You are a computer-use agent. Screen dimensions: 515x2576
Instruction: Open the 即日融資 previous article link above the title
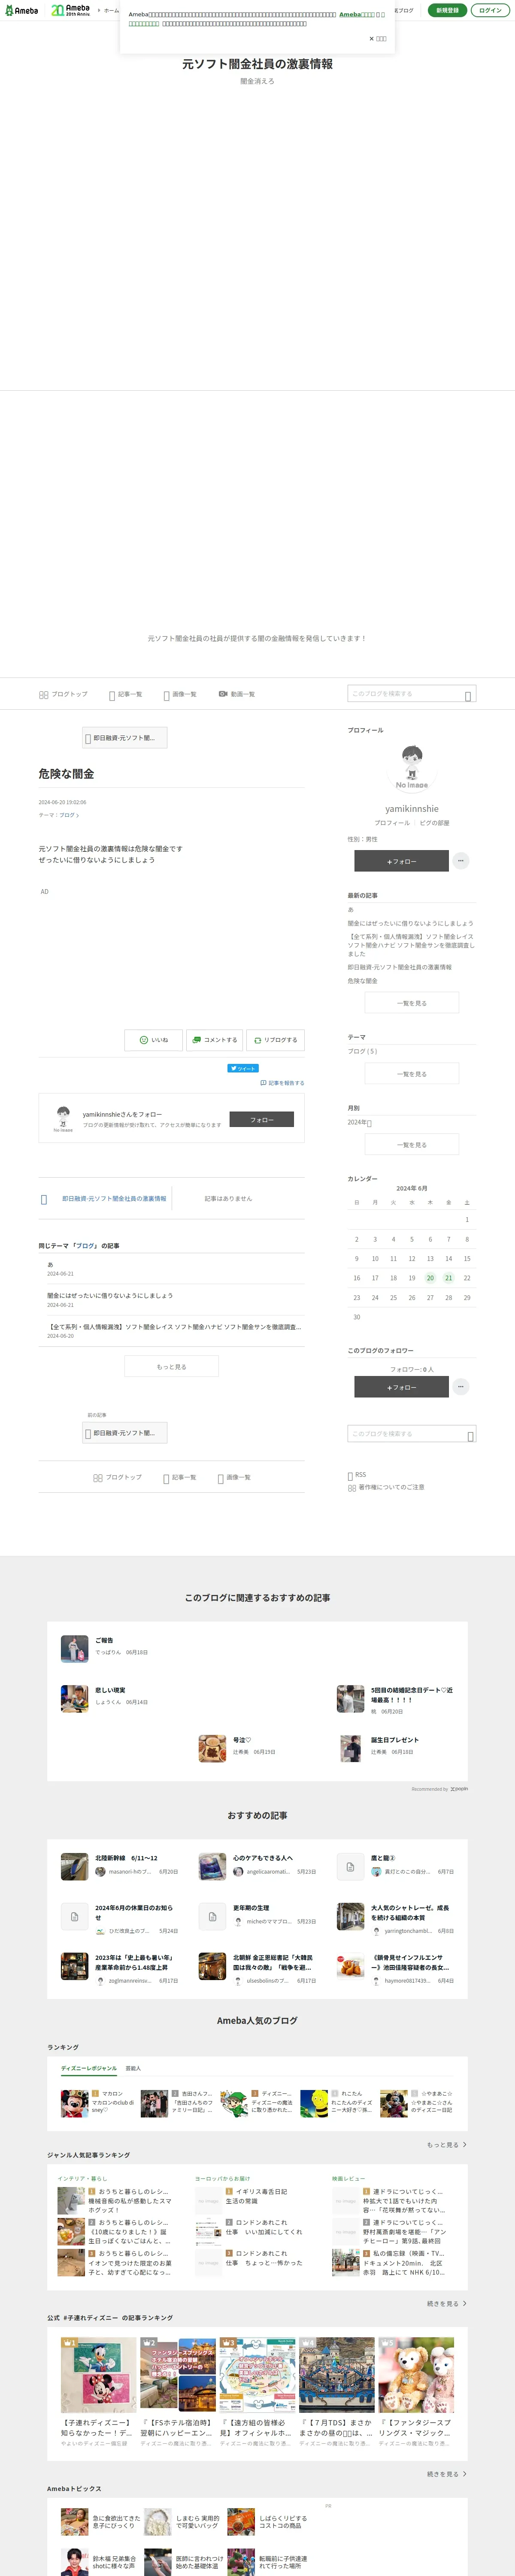125,738
